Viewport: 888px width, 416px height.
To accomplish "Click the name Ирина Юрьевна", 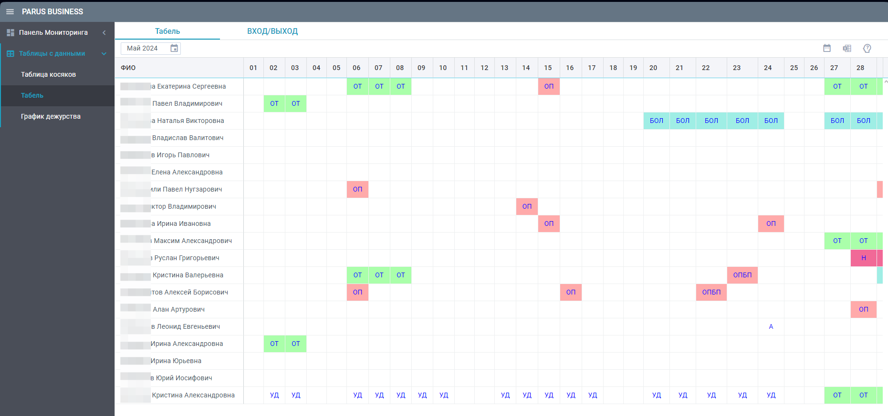I will 176,361.
